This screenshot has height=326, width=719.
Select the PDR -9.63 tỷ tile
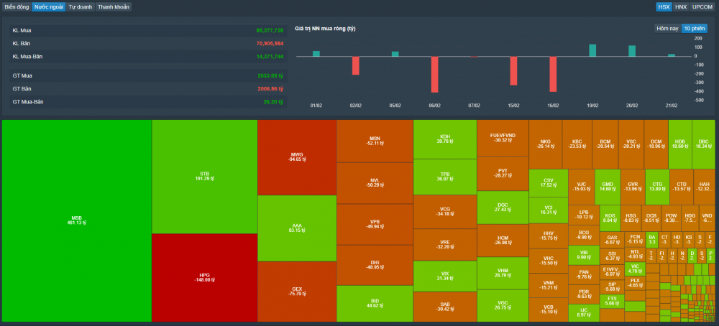pos(584,294)
